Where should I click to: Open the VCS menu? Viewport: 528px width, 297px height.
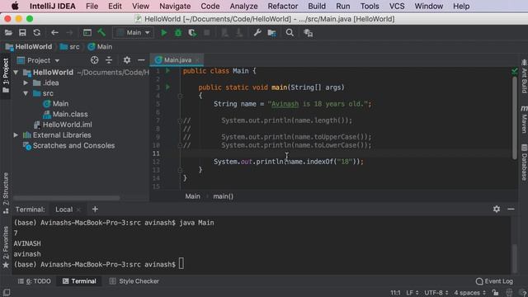(x=397, y=6)
